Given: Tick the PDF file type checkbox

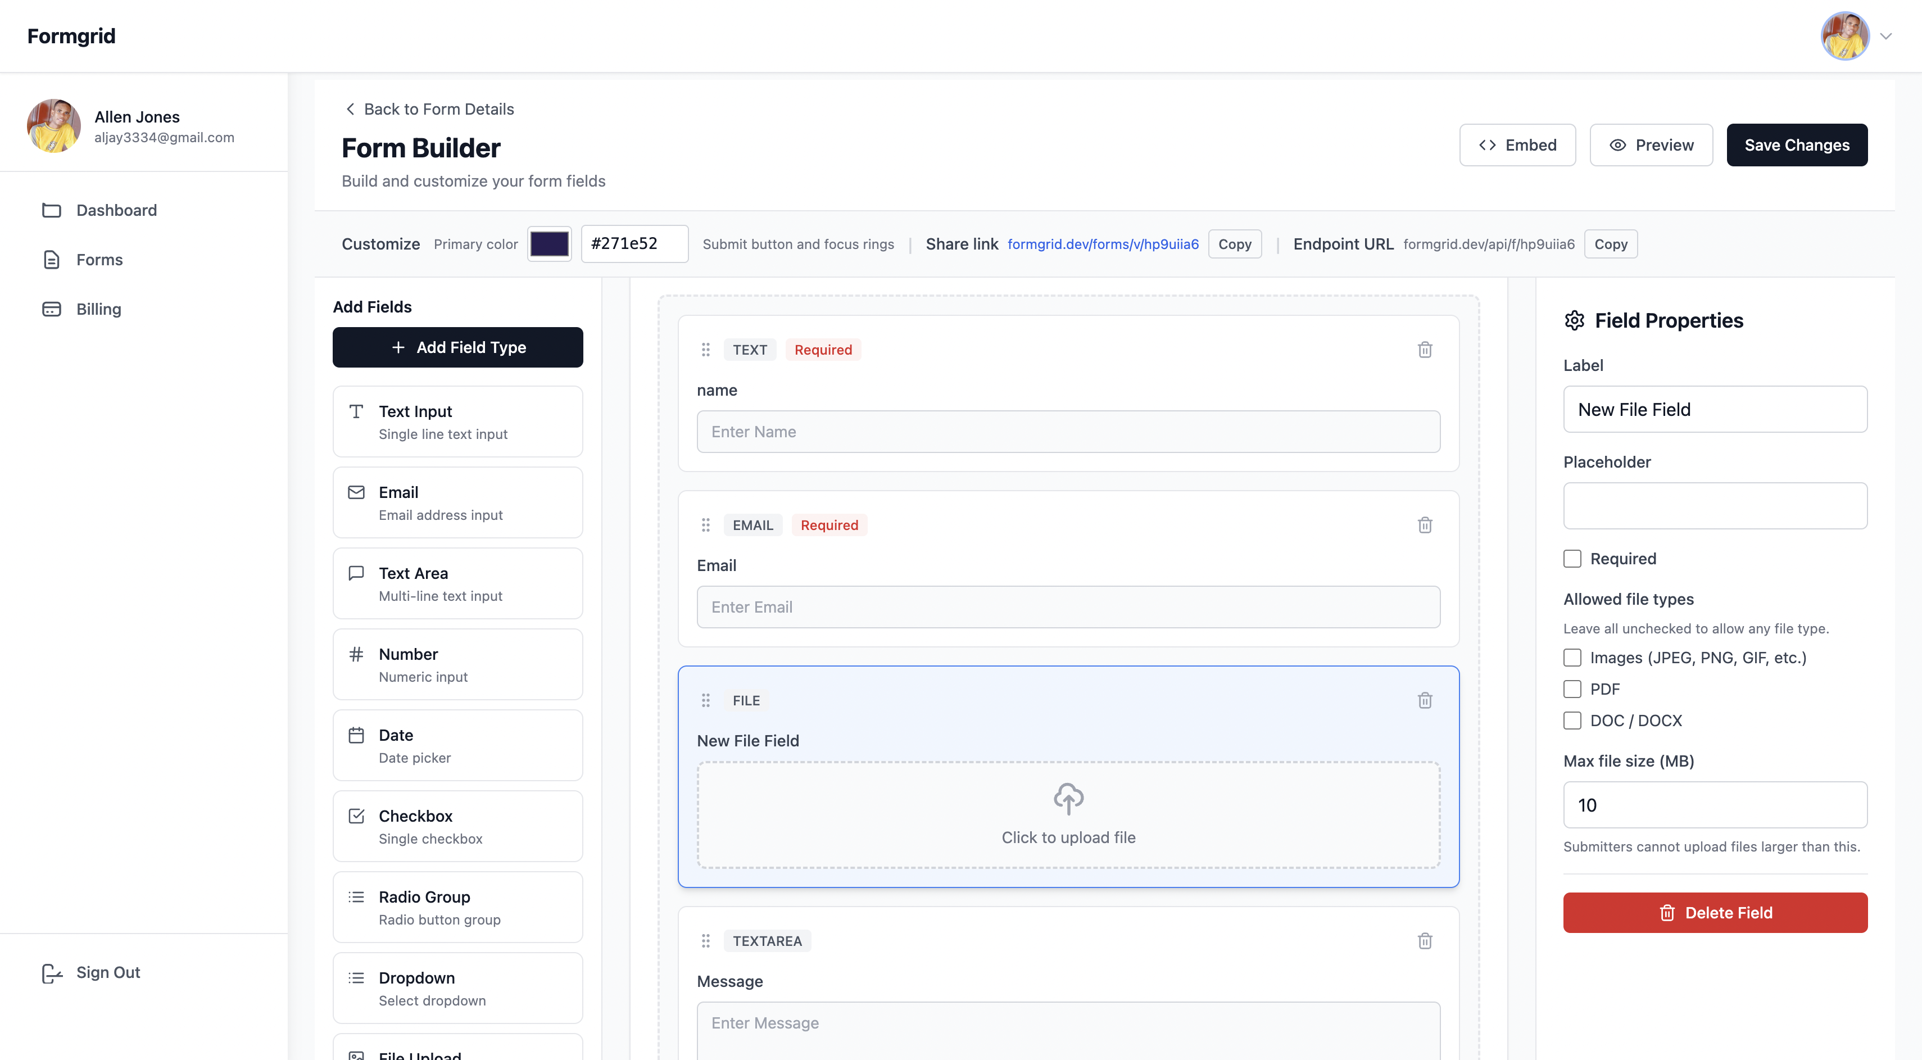Looking at the screenshot, I should pyautogui.click(x=1572, y=689).
